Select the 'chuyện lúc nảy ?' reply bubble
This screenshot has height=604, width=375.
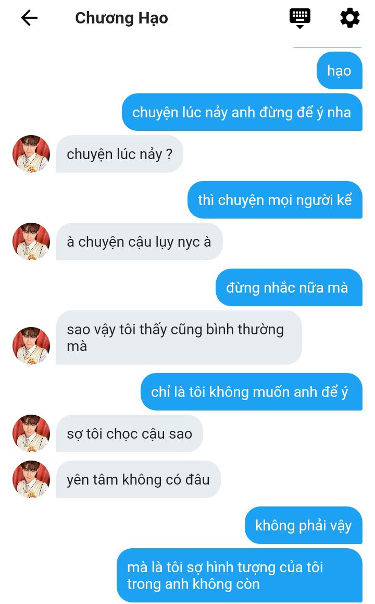tap(120, 154)
